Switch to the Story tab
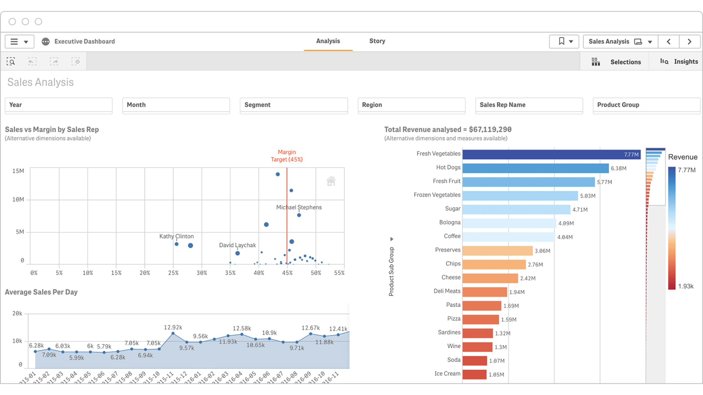This screenshot has height=395, width=703. pyautogui.click(x=377, y=41)
